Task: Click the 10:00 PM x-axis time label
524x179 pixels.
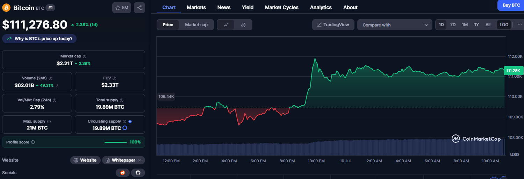Action: [316, 161]
